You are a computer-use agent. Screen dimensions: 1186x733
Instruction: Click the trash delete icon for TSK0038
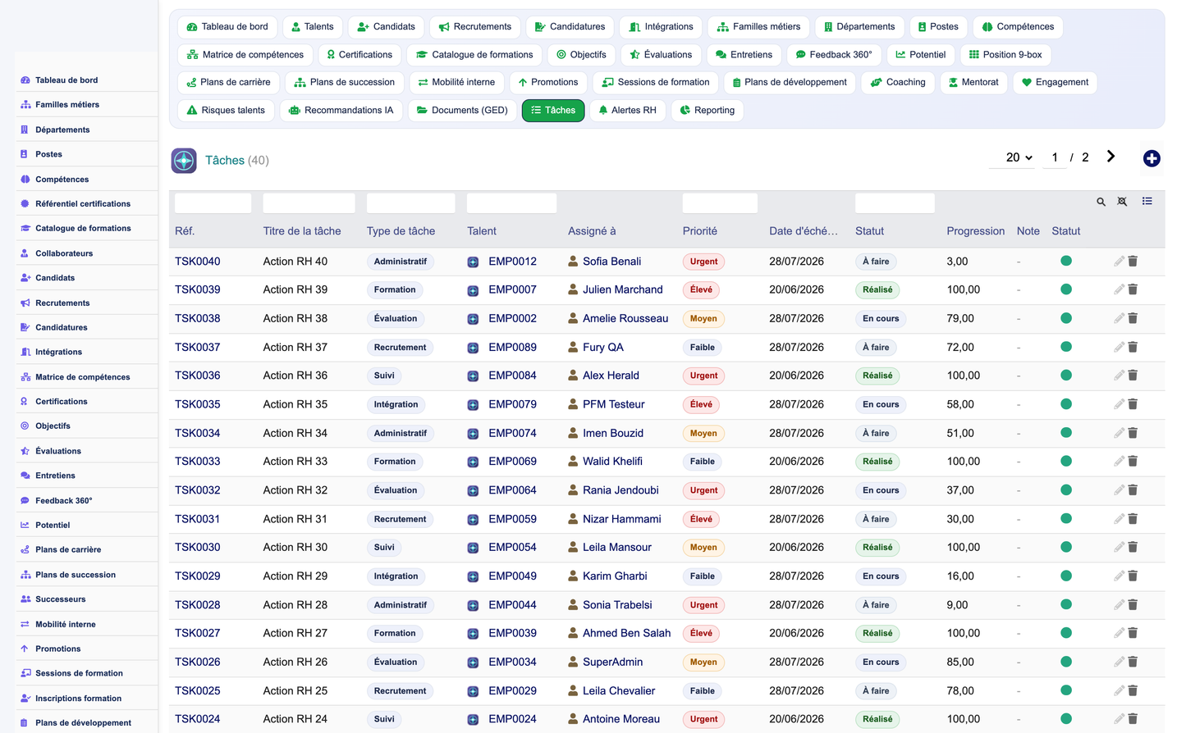click(x=1133, y=318)
